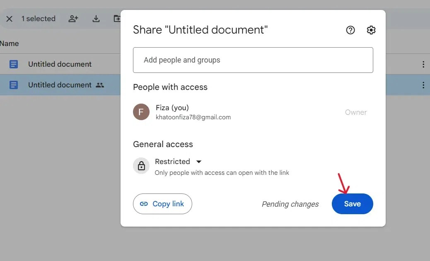Select the first Untitled document row
430x261 pixels.
pyautogui.click(x=59, y=64)
